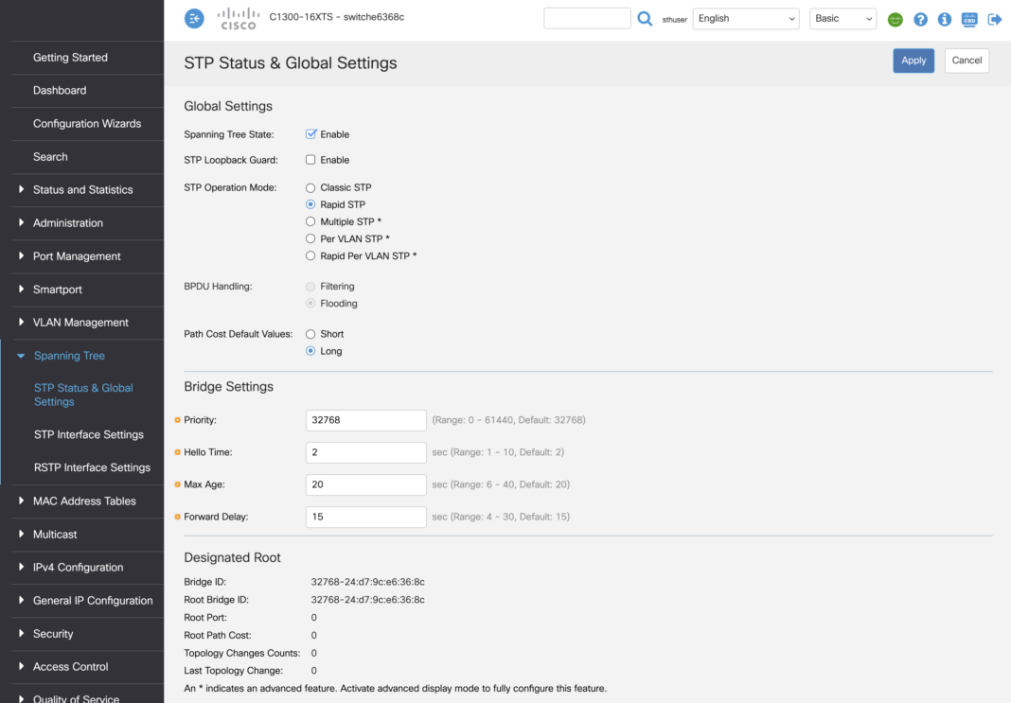
Task: Click the CBD dashboard icon
Action: (969, 19)
